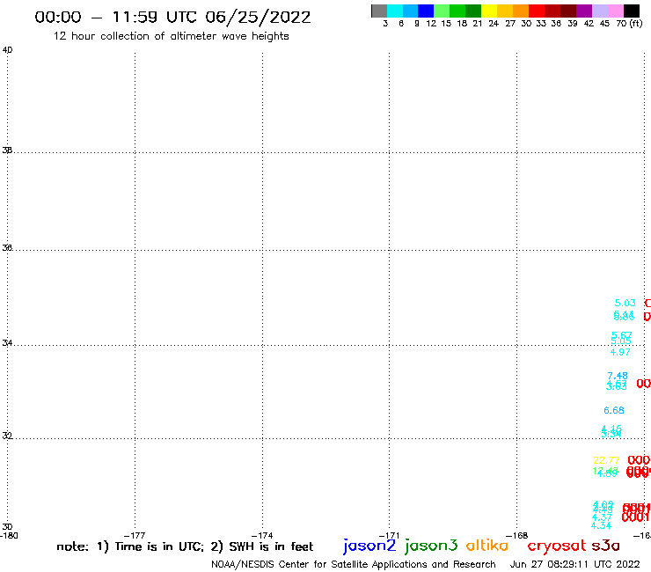Viewport: 651px width, 572px height.
Task: Click the red 'cryosat' satellite label
Action: (556, 546)
